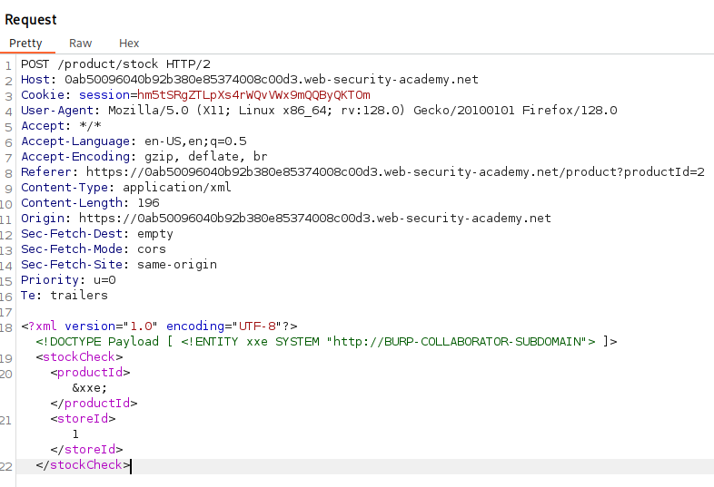Switch to the Pretty tab

26,44
